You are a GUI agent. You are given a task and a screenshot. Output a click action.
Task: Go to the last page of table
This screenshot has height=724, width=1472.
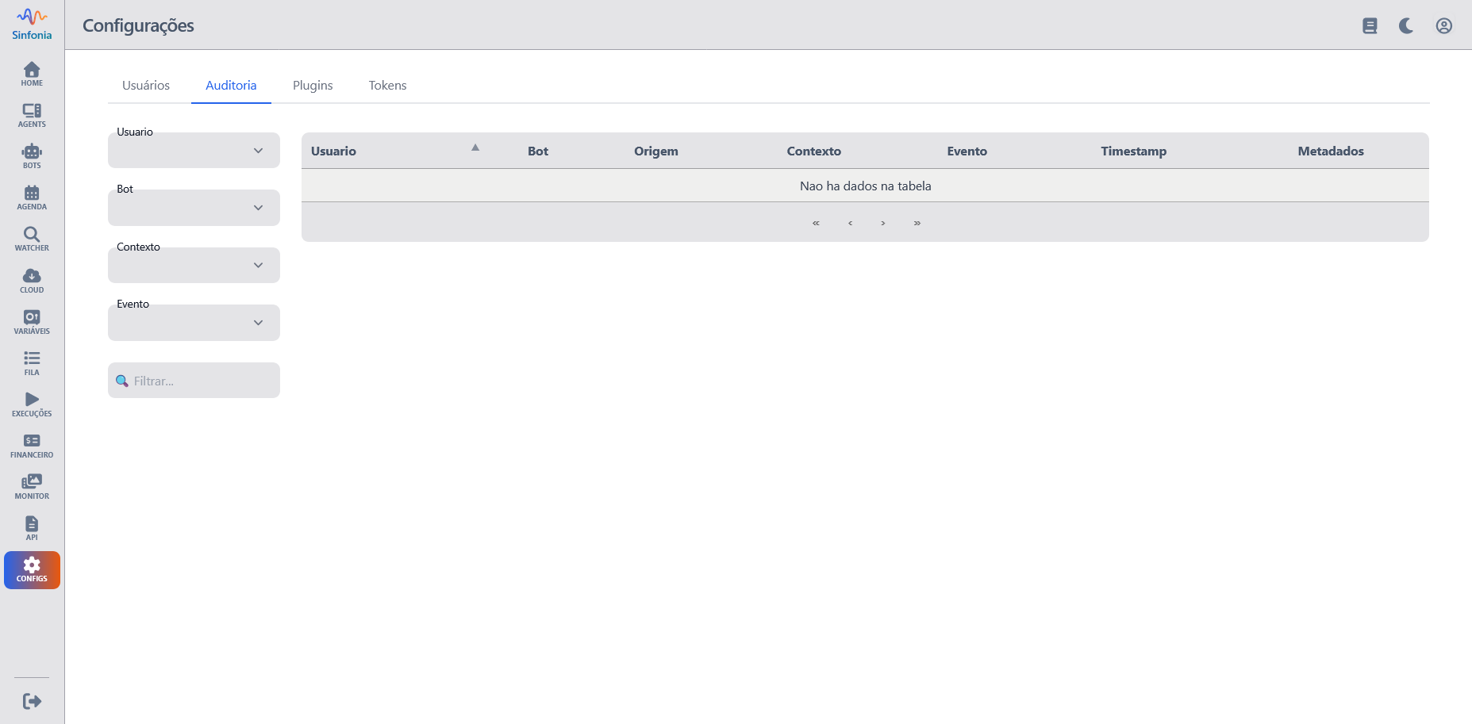coord(917,223)
